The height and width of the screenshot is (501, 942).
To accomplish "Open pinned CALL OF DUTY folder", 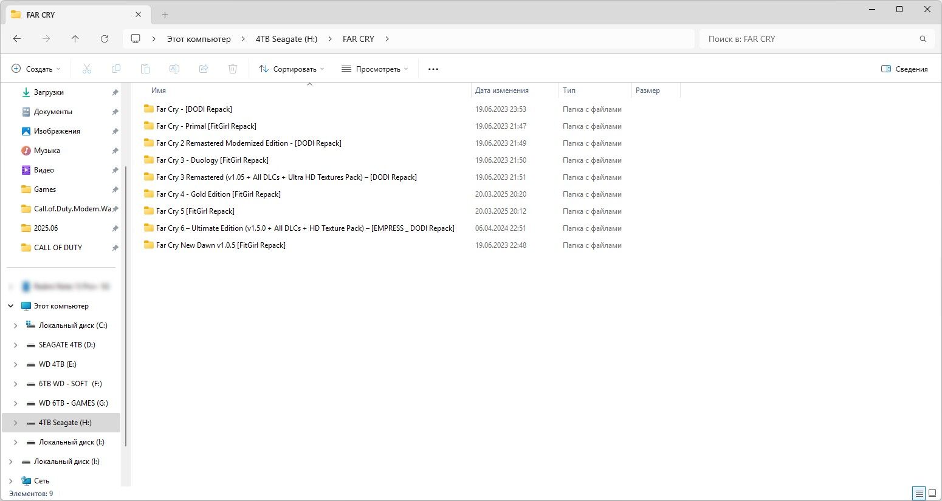I will tap(58, 248).
